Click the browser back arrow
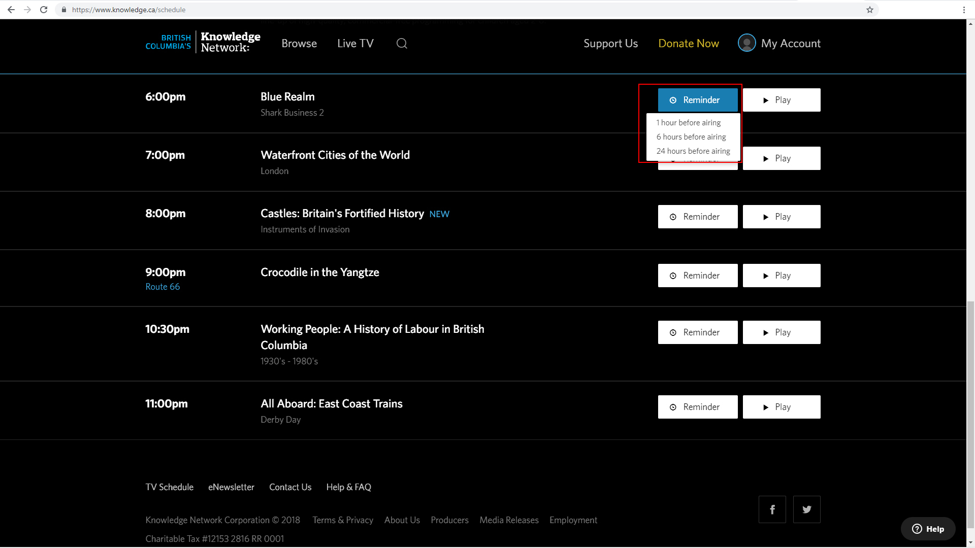This screenshot has height=548, width=975. (11, 10)
